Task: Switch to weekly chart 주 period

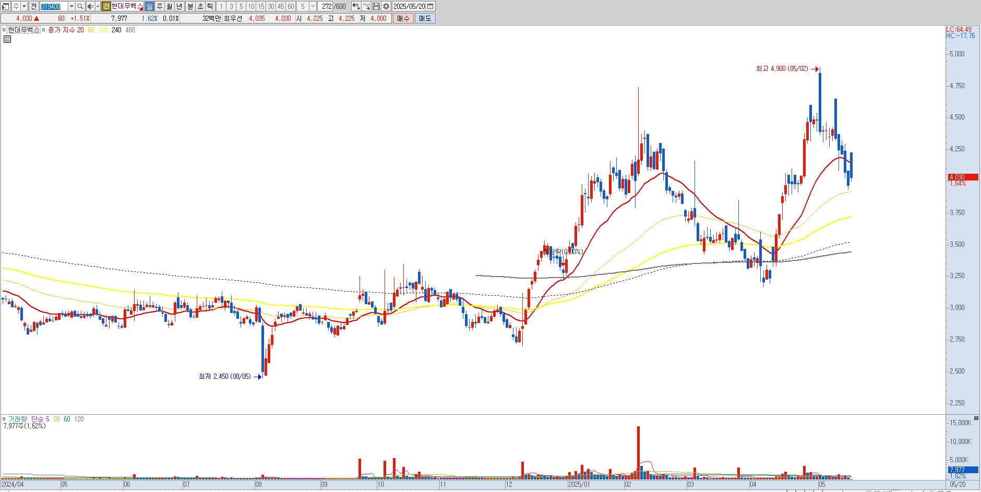Action: coord(159,6)
